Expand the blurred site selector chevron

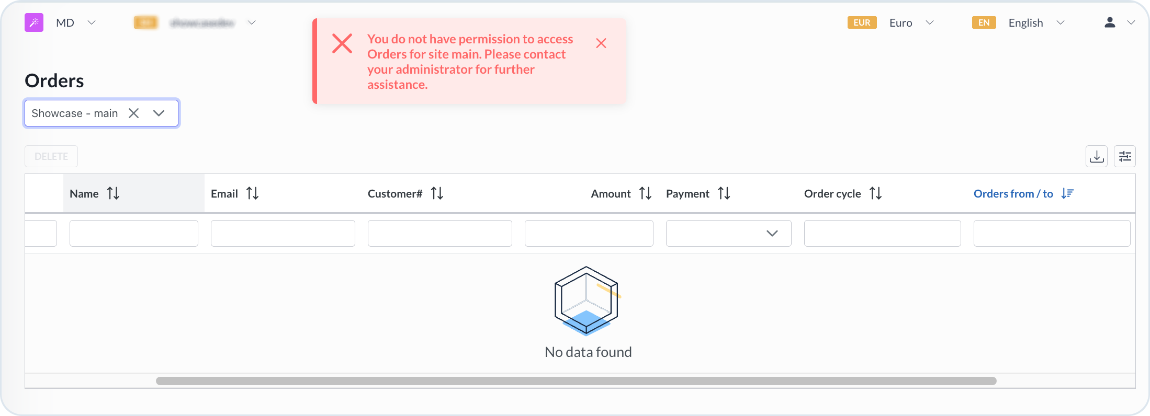(252, 22)
